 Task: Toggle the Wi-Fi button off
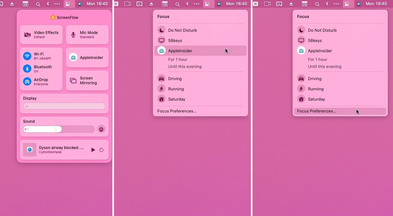[27, 56]
